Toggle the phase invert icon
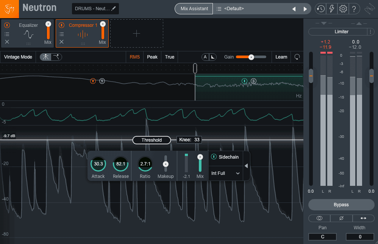This screenshot has width=378, height=244. [x=341, y=218]
